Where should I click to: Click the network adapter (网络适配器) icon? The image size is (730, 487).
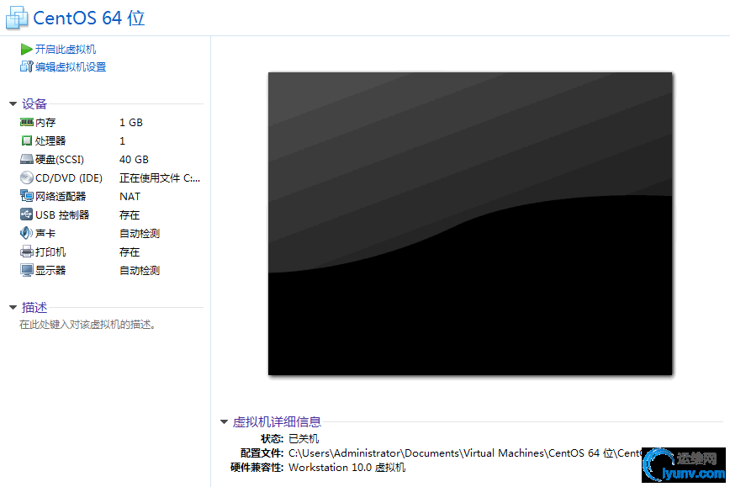click(27, 196)
